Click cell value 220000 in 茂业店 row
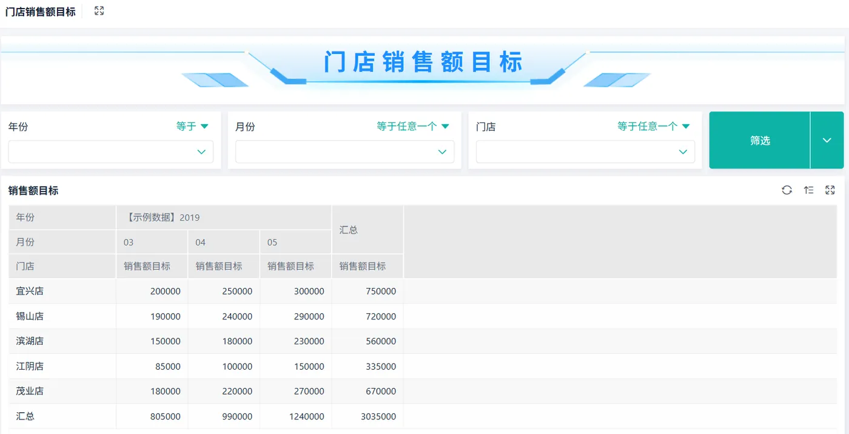849x434 pixels. tap(237, 392)
